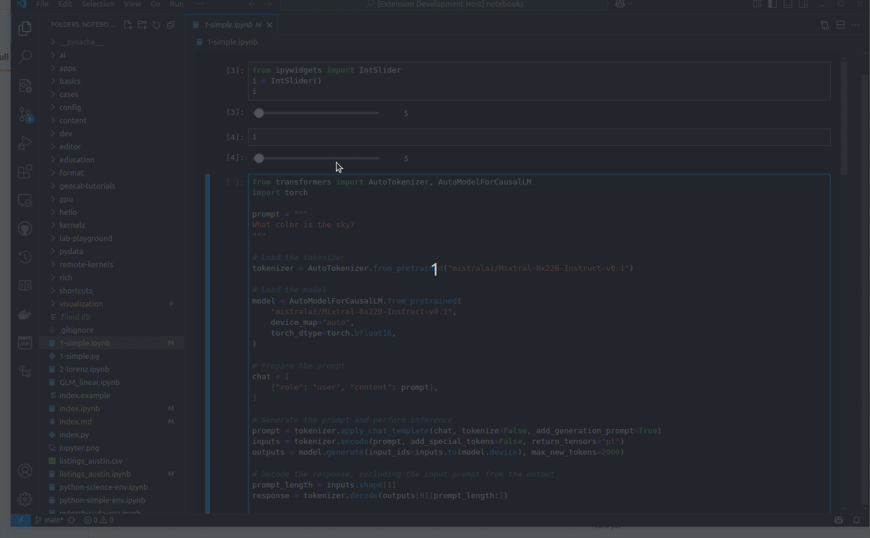Open the Manage gear icon
This screenshot has height=538, width=870.
pyautogui.click(x=25, y=499)
